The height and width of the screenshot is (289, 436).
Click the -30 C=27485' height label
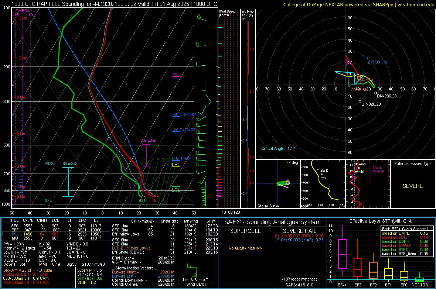(x=184, y=114)
